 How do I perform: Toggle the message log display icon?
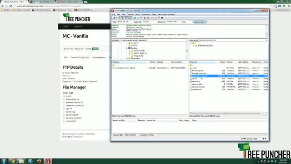(120, 18)
